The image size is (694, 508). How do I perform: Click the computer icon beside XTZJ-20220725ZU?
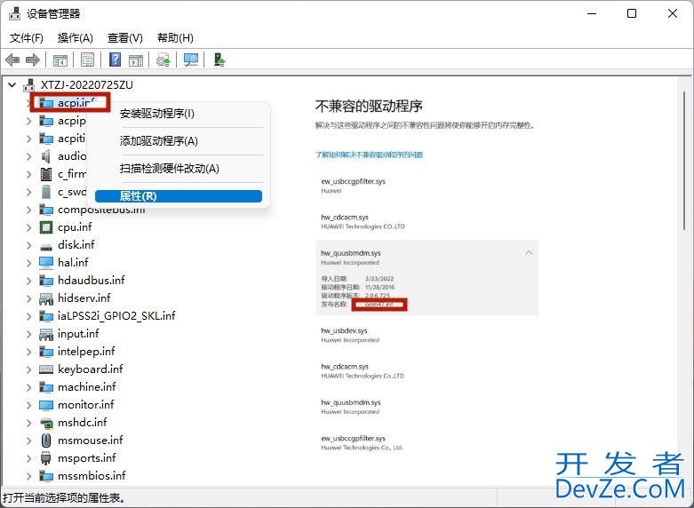(28, 85)
